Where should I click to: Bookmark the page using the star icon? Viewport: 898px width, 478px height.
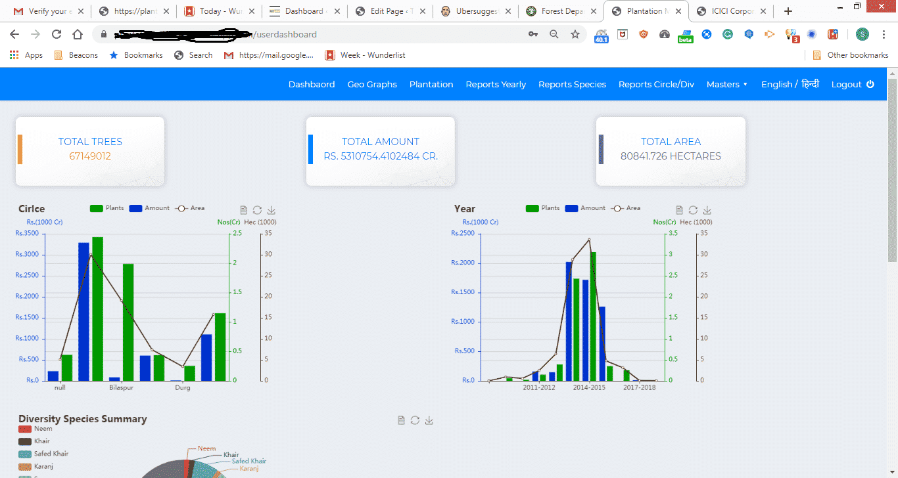[x=575, y=33]
